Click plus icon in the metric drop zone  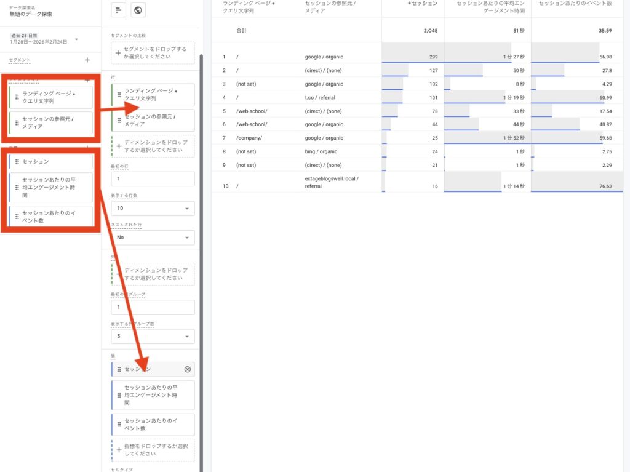tap(118, 450)
